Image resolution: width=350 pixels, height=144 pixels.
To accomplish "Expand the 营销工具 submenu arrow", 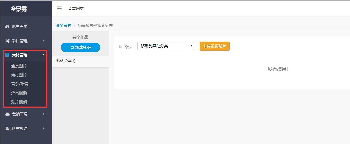I will click(x=44, y=114).
